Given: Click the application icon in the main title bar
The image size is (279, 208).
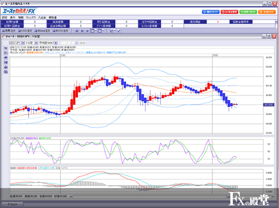Looking at the screenshot, I should click(3, 3).
